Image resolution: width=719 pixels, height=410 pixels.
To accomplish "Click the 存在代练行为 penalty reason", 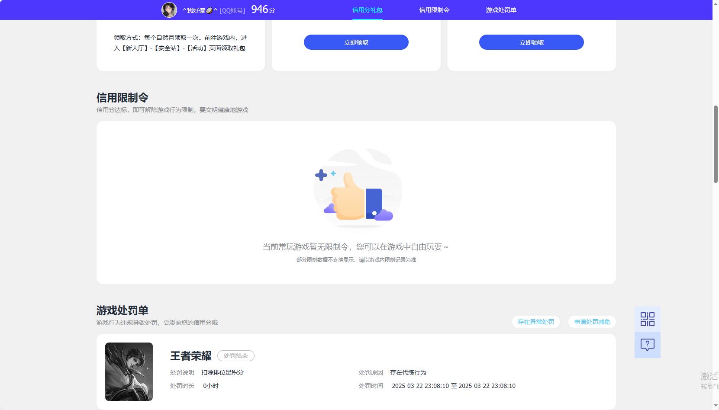I will tap(408, 372).
